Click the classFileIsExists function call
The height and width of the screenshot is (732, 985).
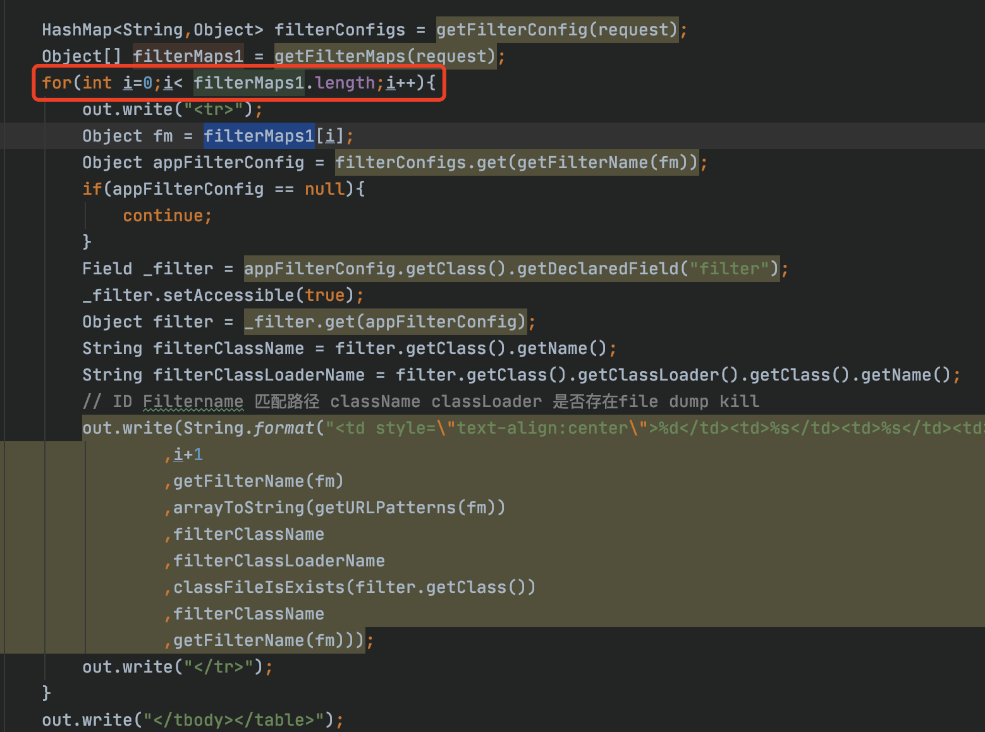[x=259, y=587]
